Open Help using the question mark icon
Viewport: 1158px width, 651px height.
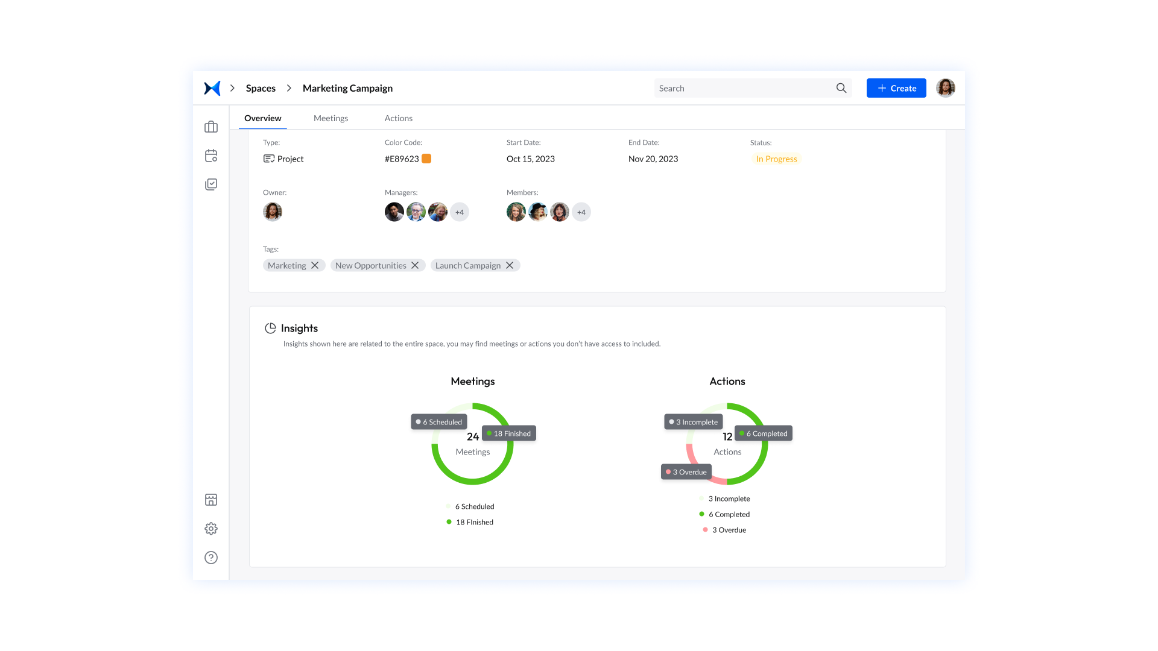pos(210,558)
